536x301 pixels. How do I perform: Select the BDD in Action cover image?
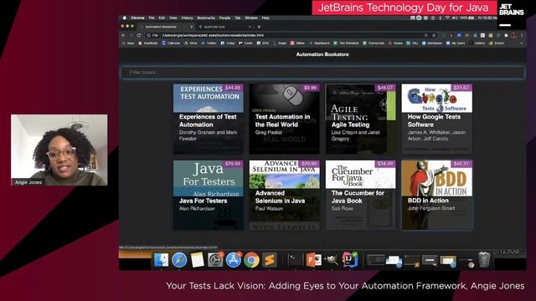(437, 178)
